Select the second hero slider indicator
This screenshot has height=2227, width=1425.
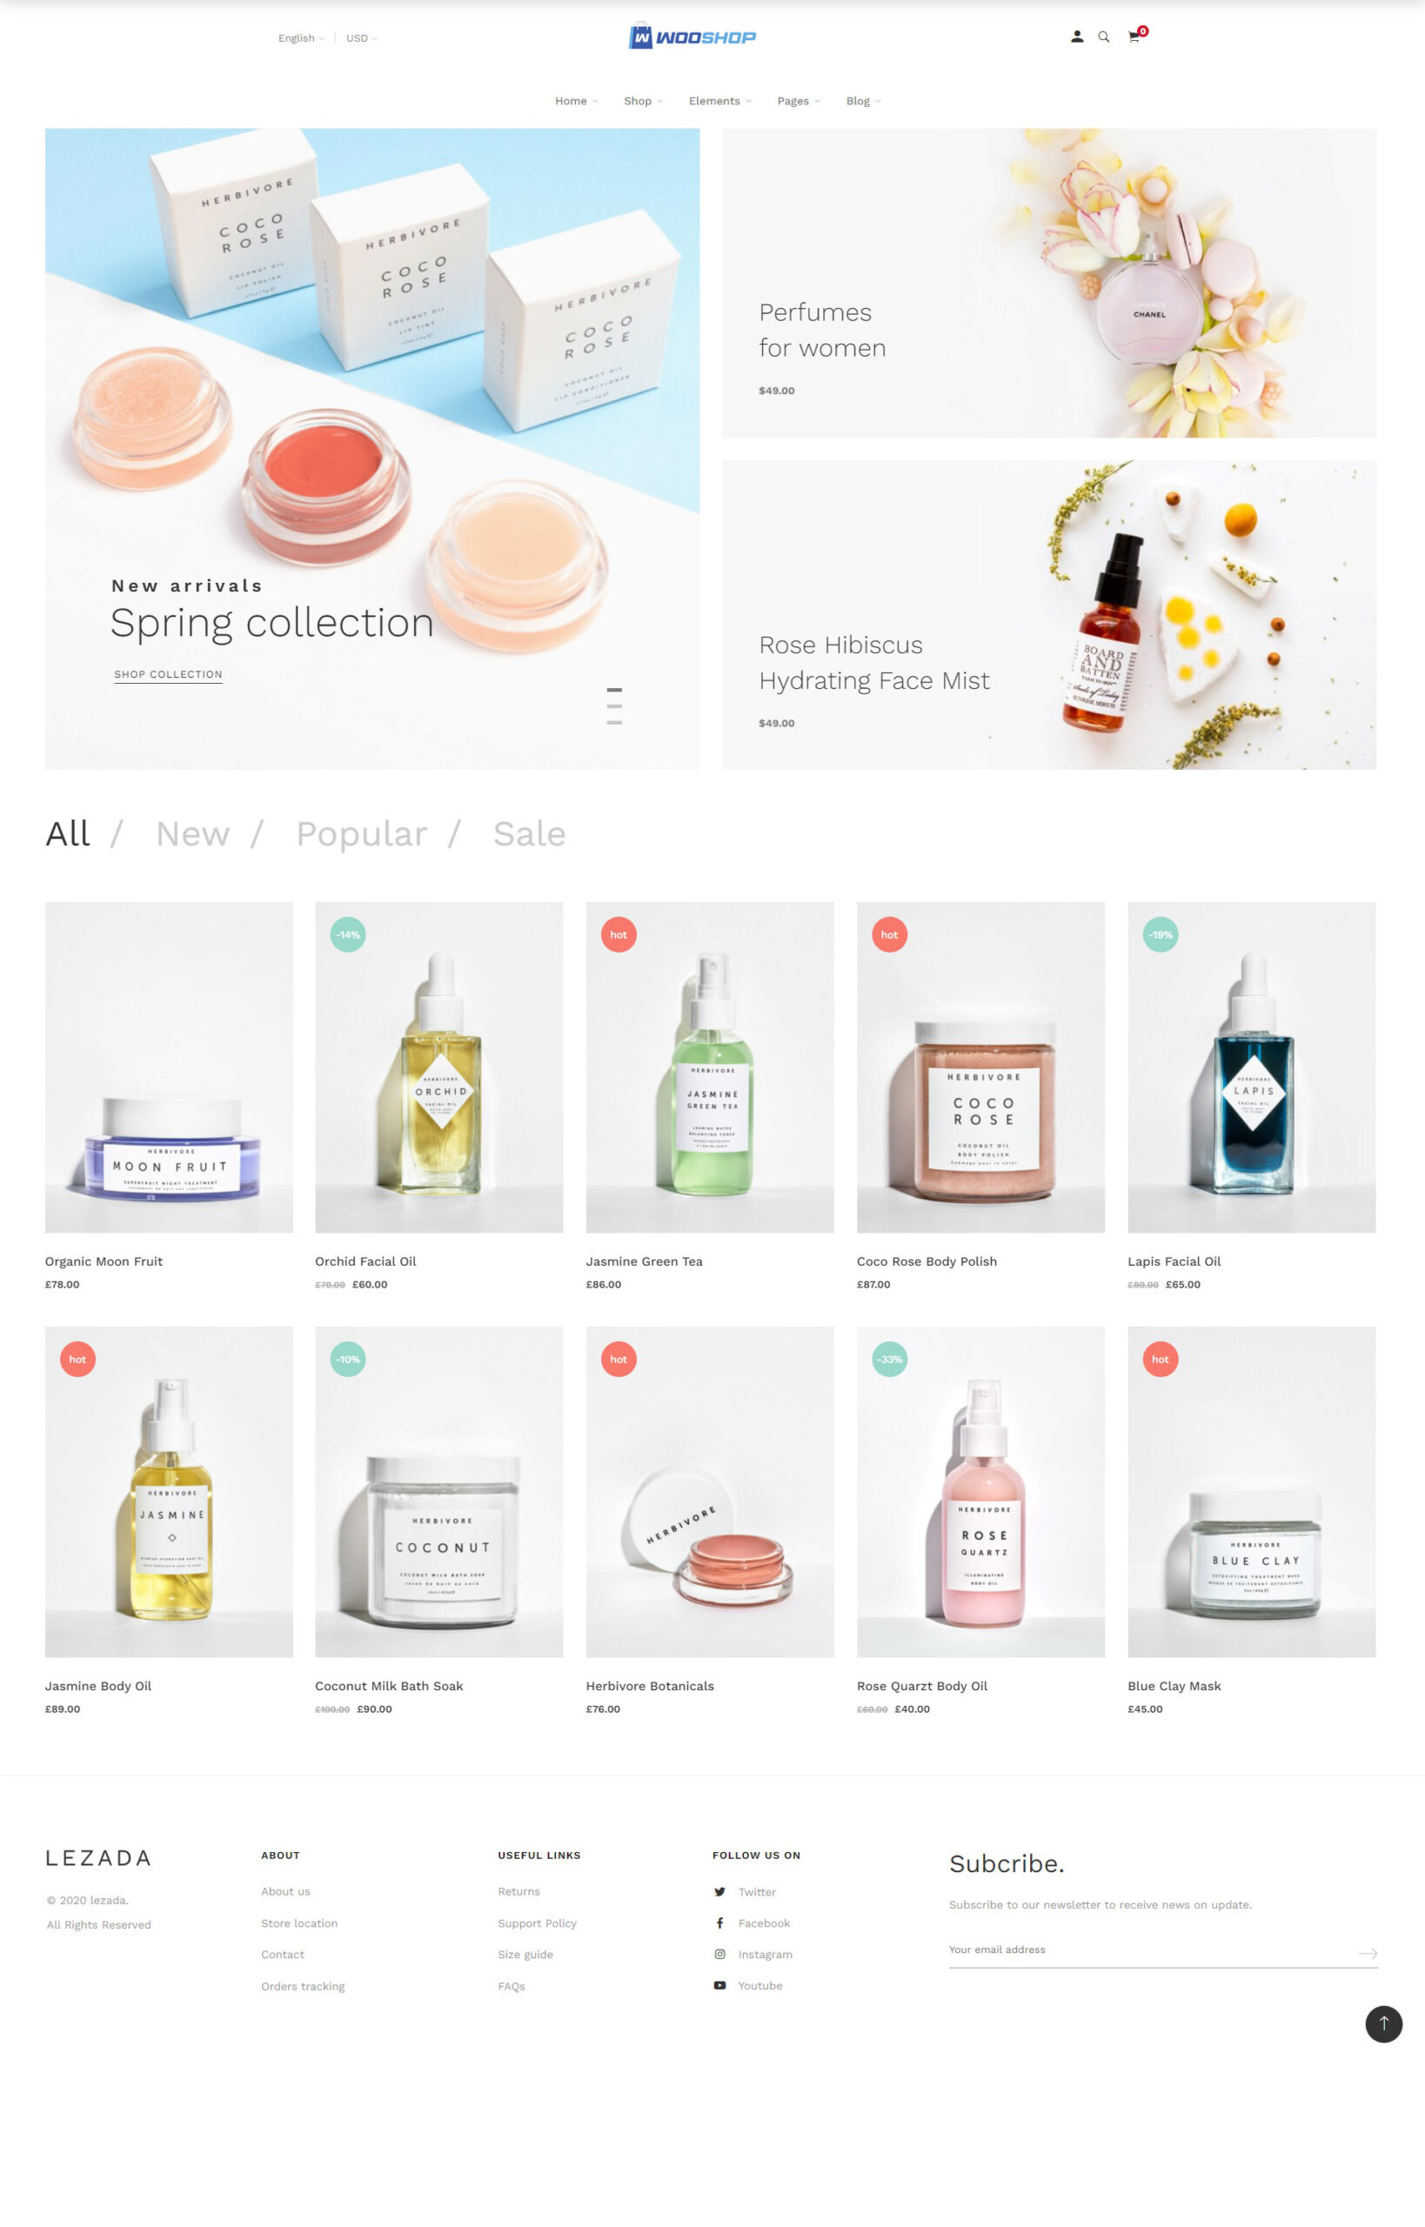(614, 706)
